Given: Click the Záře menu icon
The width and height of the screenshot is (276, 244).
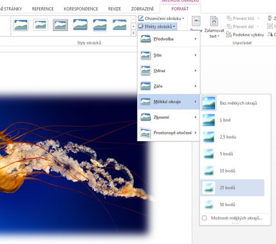Looking at the screenshot, I should click(x=145, y=86).
